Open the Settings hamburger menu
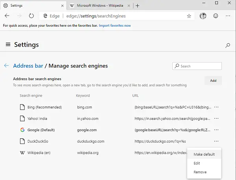Screen dimensions: 236x180 (x=8, y=44)
